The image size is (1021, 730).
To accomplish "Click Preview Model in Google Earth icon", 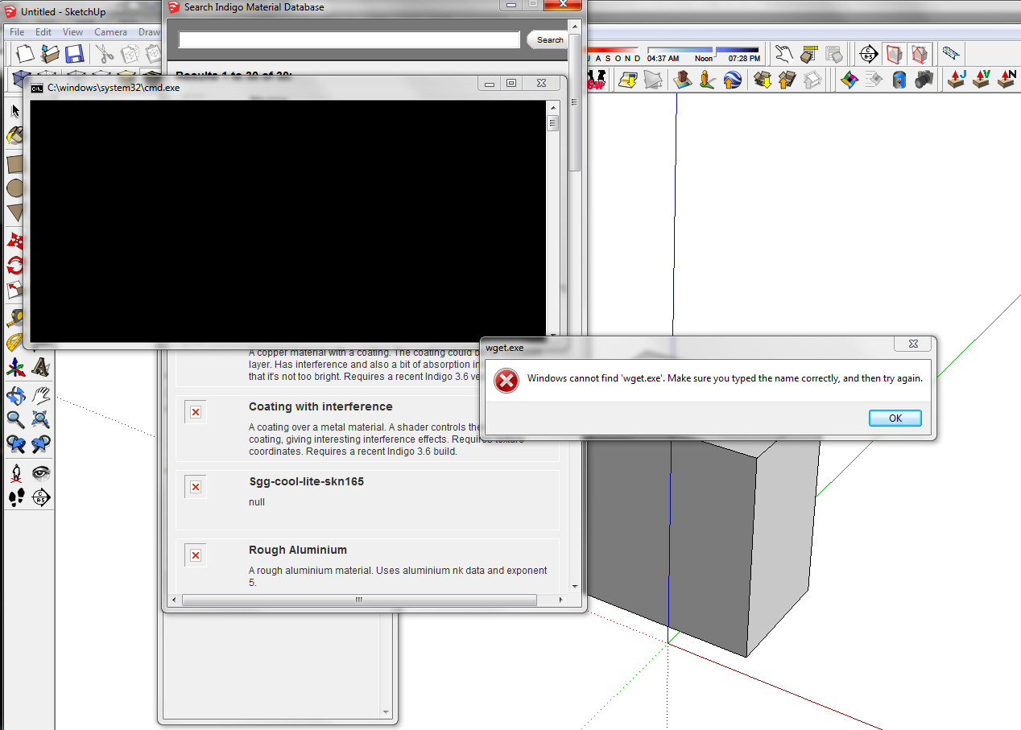I will pyautogui.click(x=732, y=79).
